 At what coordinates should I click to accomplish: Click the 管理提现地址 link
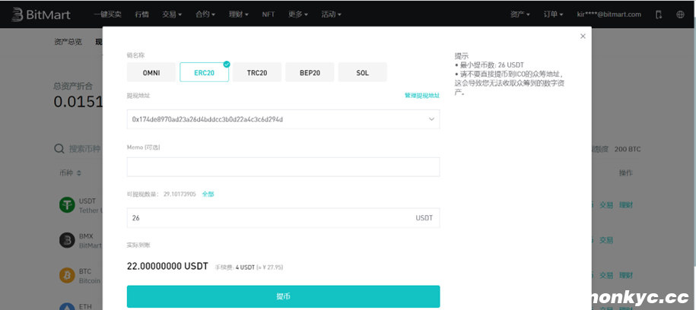pos(421,96)
